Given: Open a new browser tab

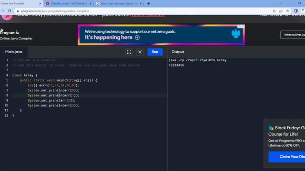Looking at the screenshot, I should (149, 3).
